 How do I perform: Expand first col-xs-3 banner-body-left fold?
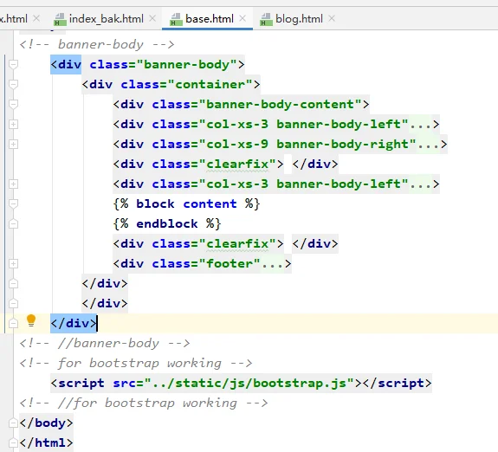(13, 124)
